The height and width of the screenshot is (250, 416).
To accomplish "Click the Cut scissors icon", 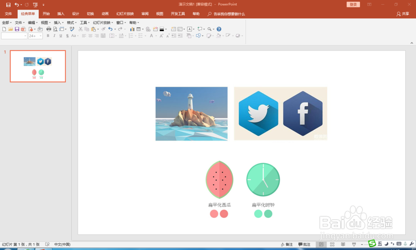I will [80, 29].
